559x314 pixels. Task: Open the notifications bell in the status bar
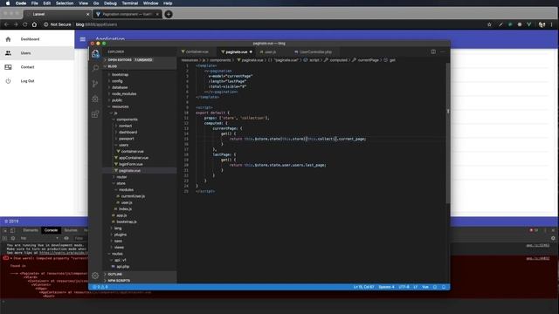(444, 287)
